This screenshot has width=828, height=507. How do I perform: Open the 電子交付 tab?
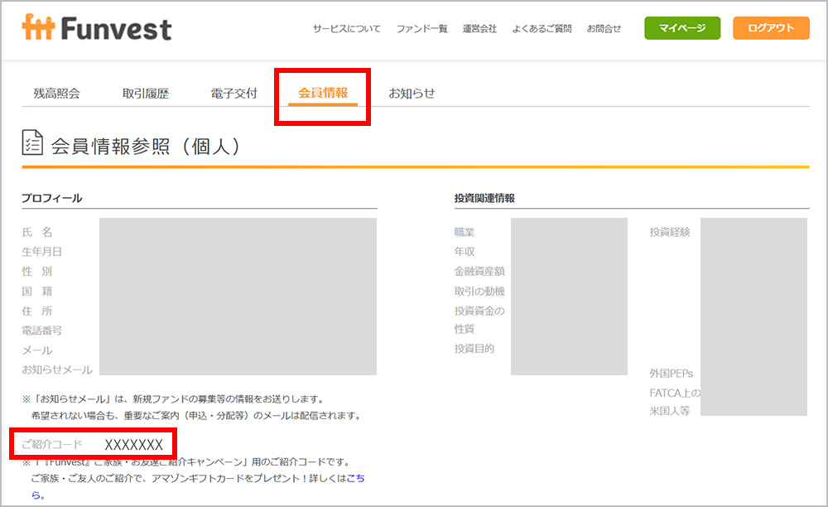tap(232, 93)
